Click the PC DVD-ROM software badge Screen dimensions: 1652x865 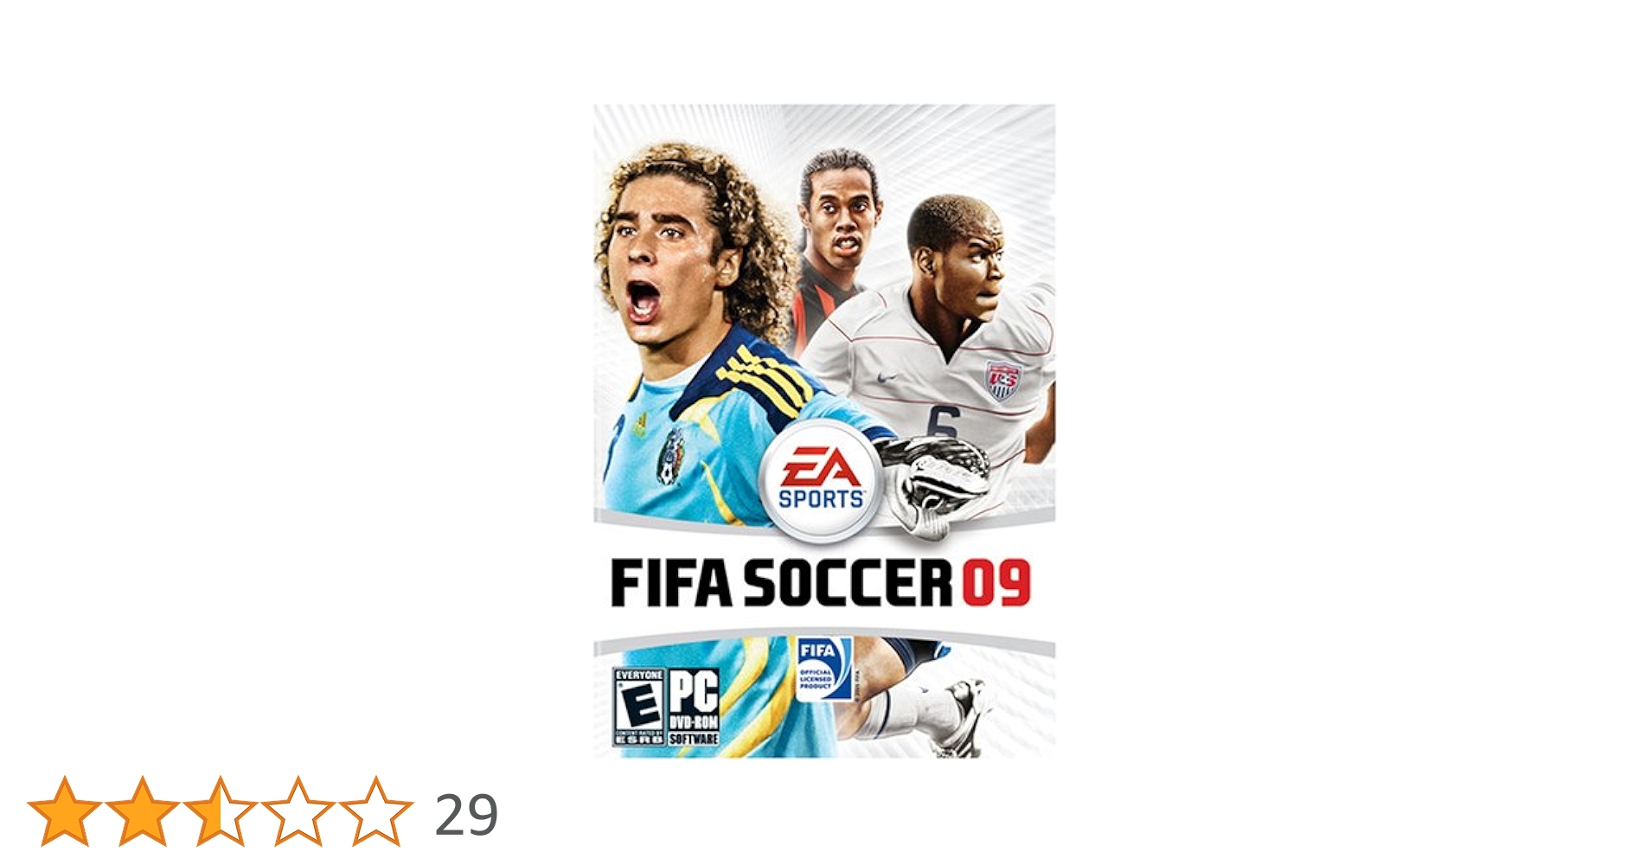(x=694, y=707)
